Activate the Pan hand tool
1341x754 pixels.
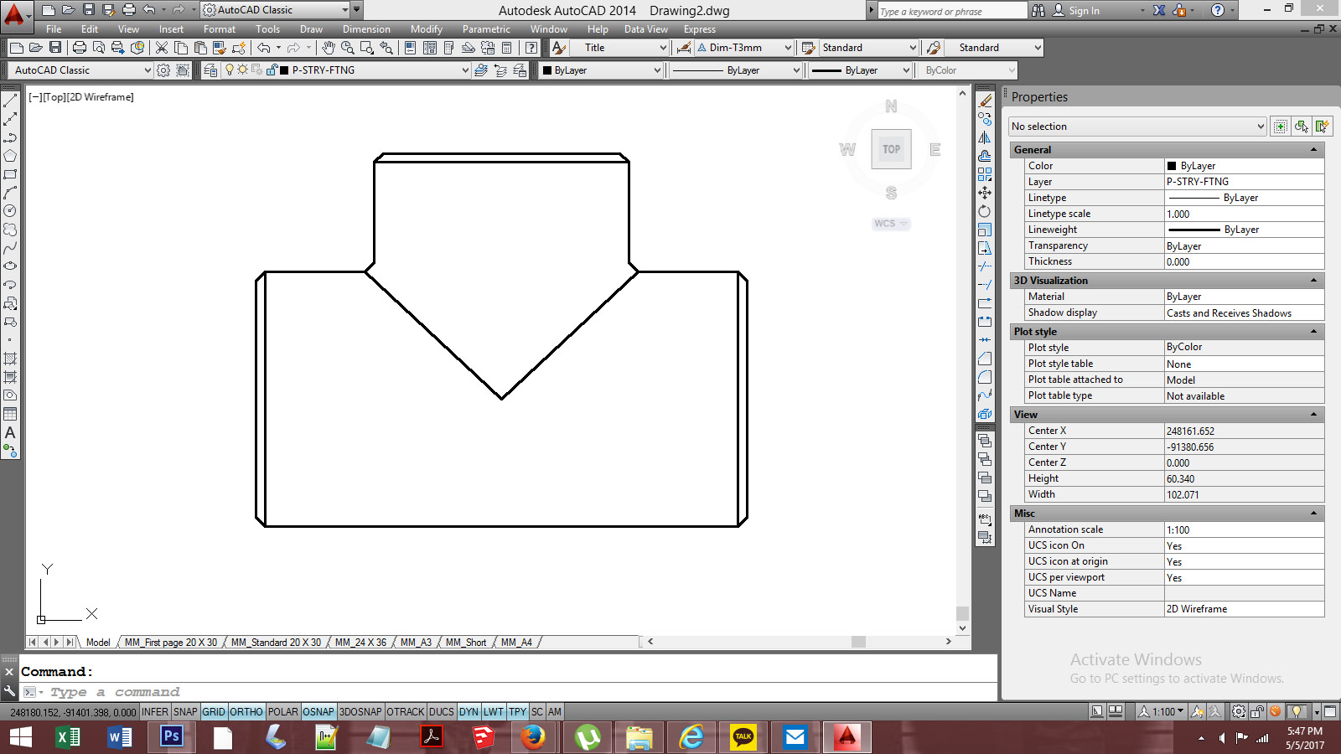click(x=329, y=48)
